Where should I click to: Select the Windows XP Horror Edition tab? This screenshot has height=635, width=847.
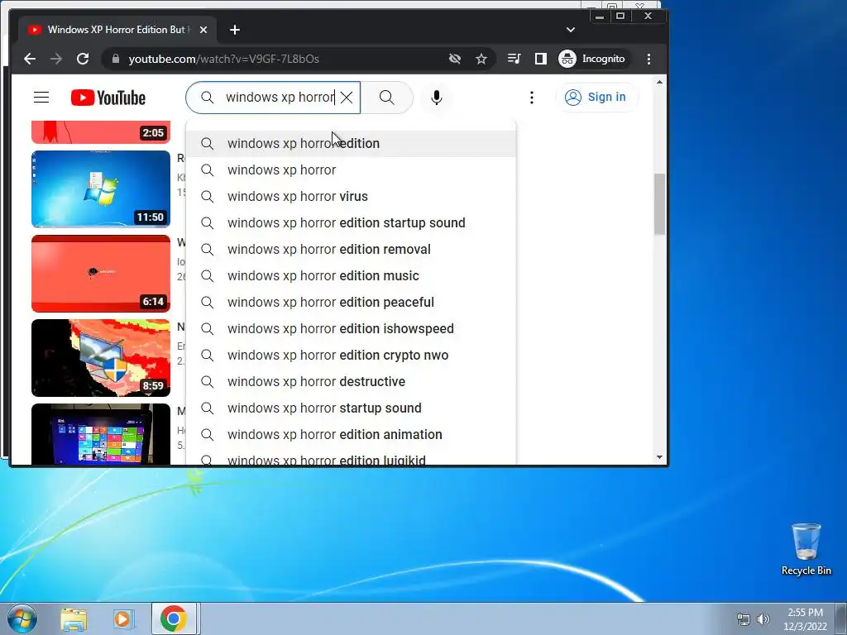[116, 30]
